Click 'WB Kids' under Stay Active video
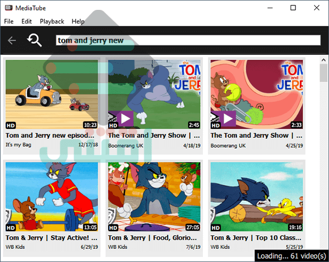This screenshot has width=329, height=262. [15, 247]
